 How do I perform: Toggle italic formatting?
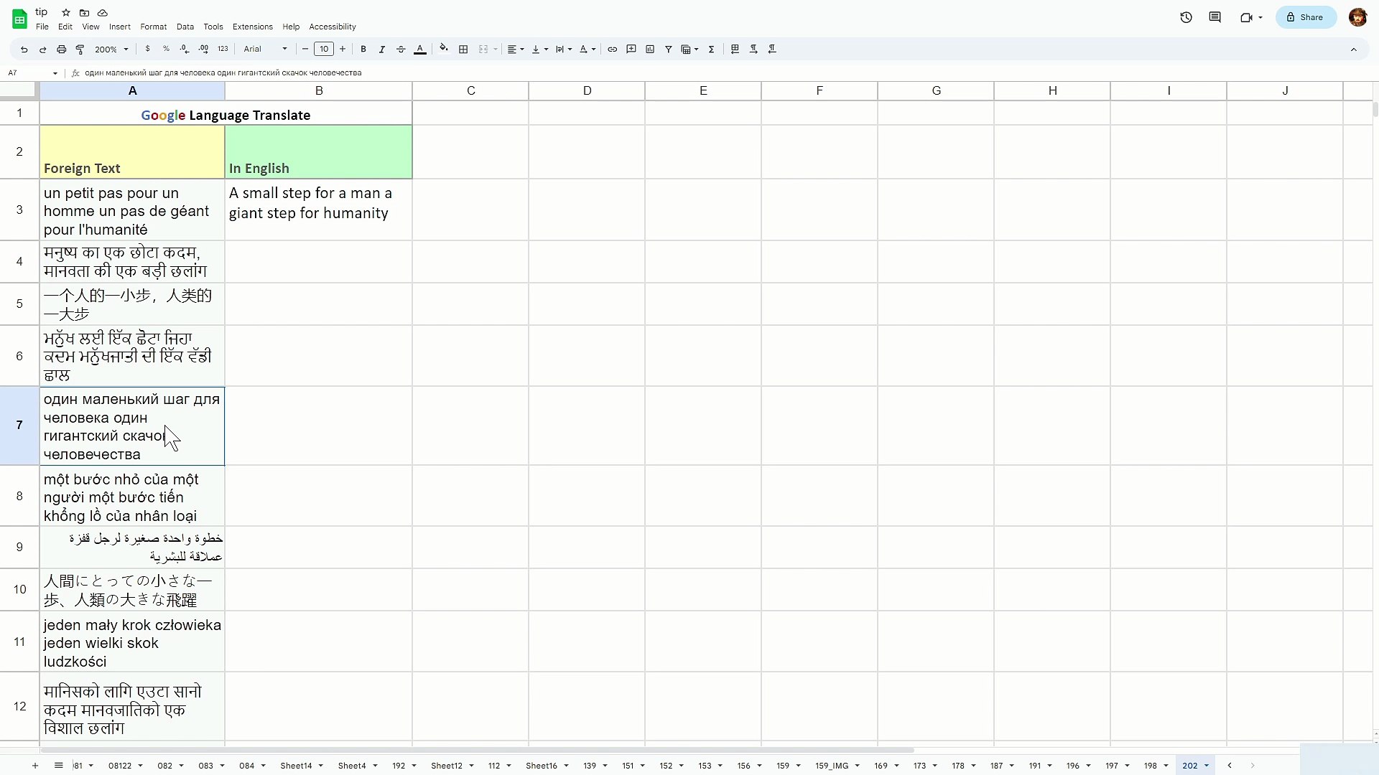click(382, 49)
